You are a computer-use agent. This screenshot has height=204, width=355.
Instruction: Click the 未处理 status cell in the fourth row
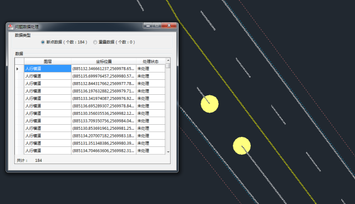tap(150, 91)
